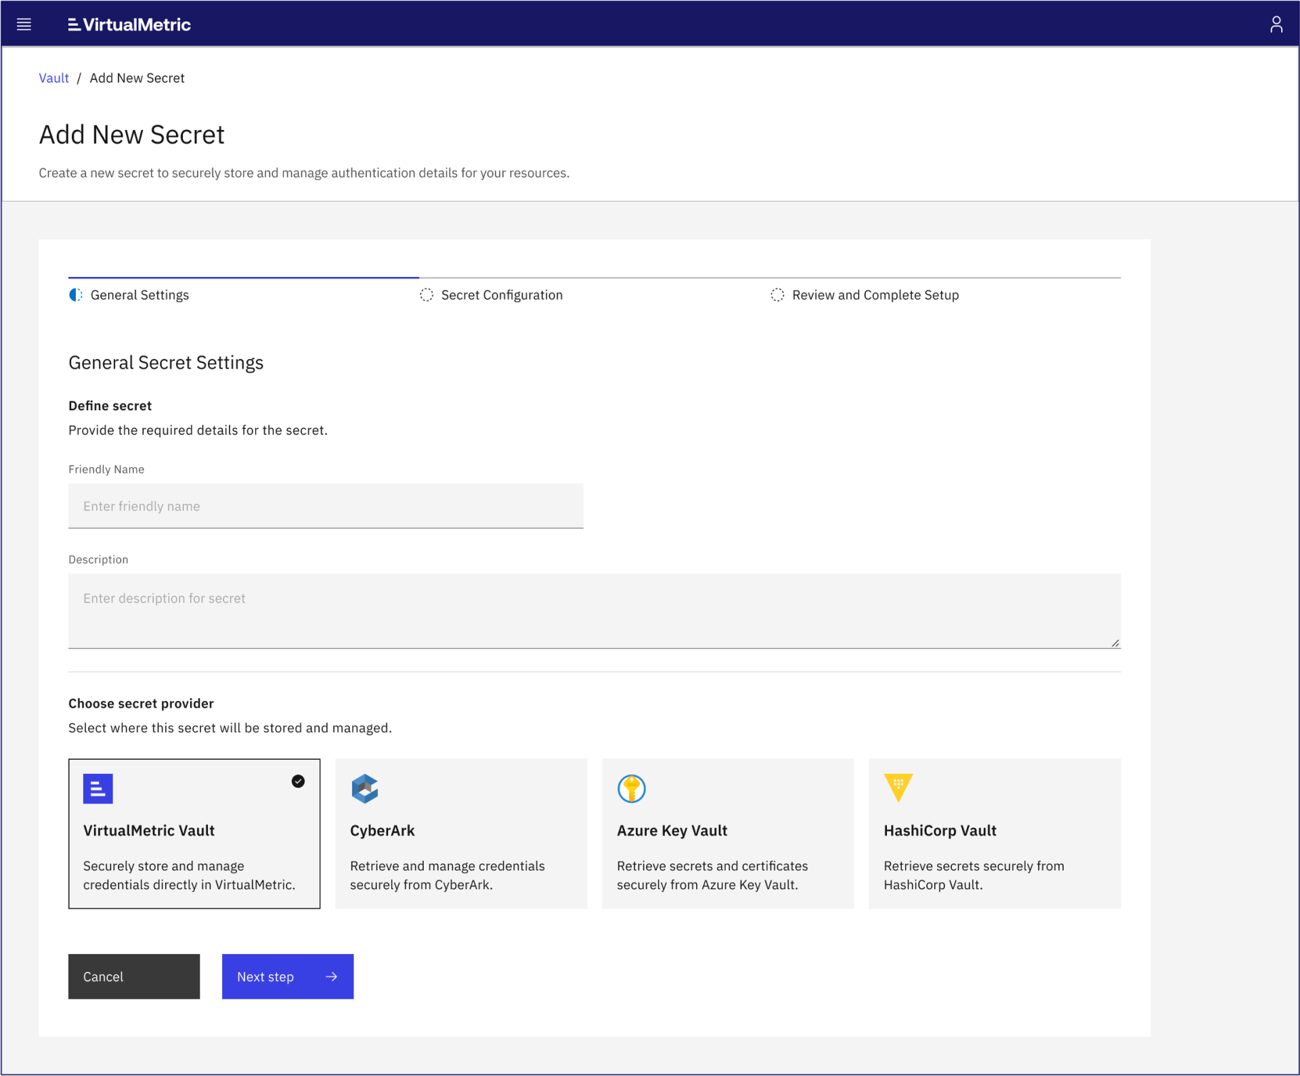The height and width of the screenshot is (1076, 1300).
Task: Click 'Provide the required details for the secret' text
Action: click(198, 430)
